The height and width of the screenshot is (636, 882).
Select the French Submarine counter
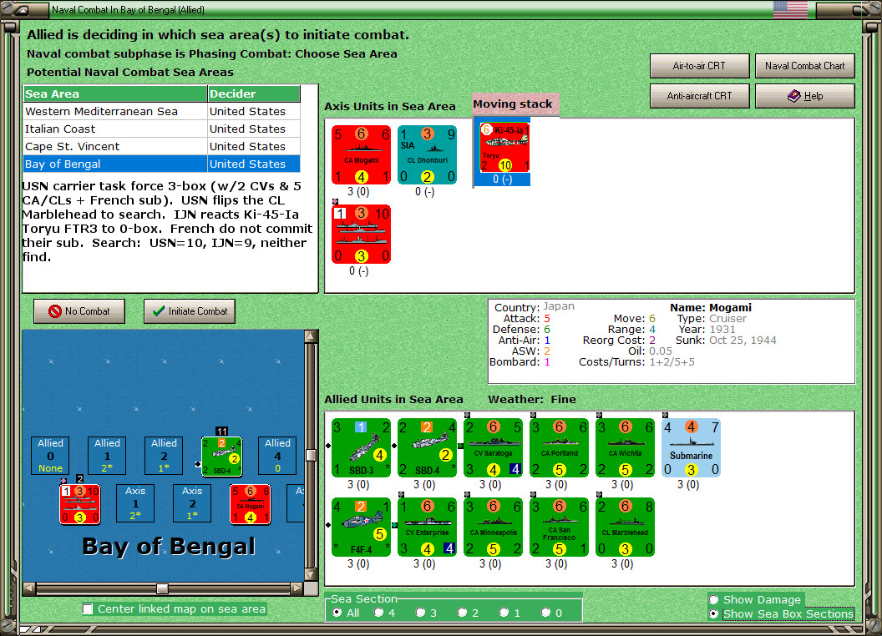tap(691, 447)
